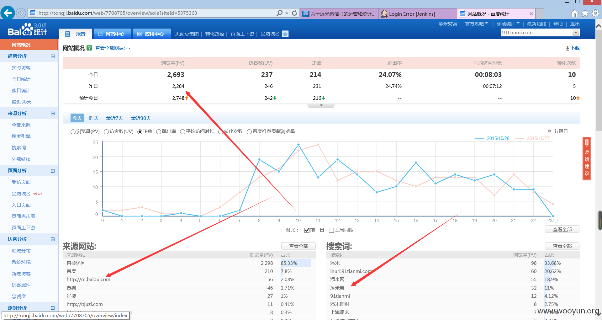Switch chart range to 昨天

click(x=94, y=118)
